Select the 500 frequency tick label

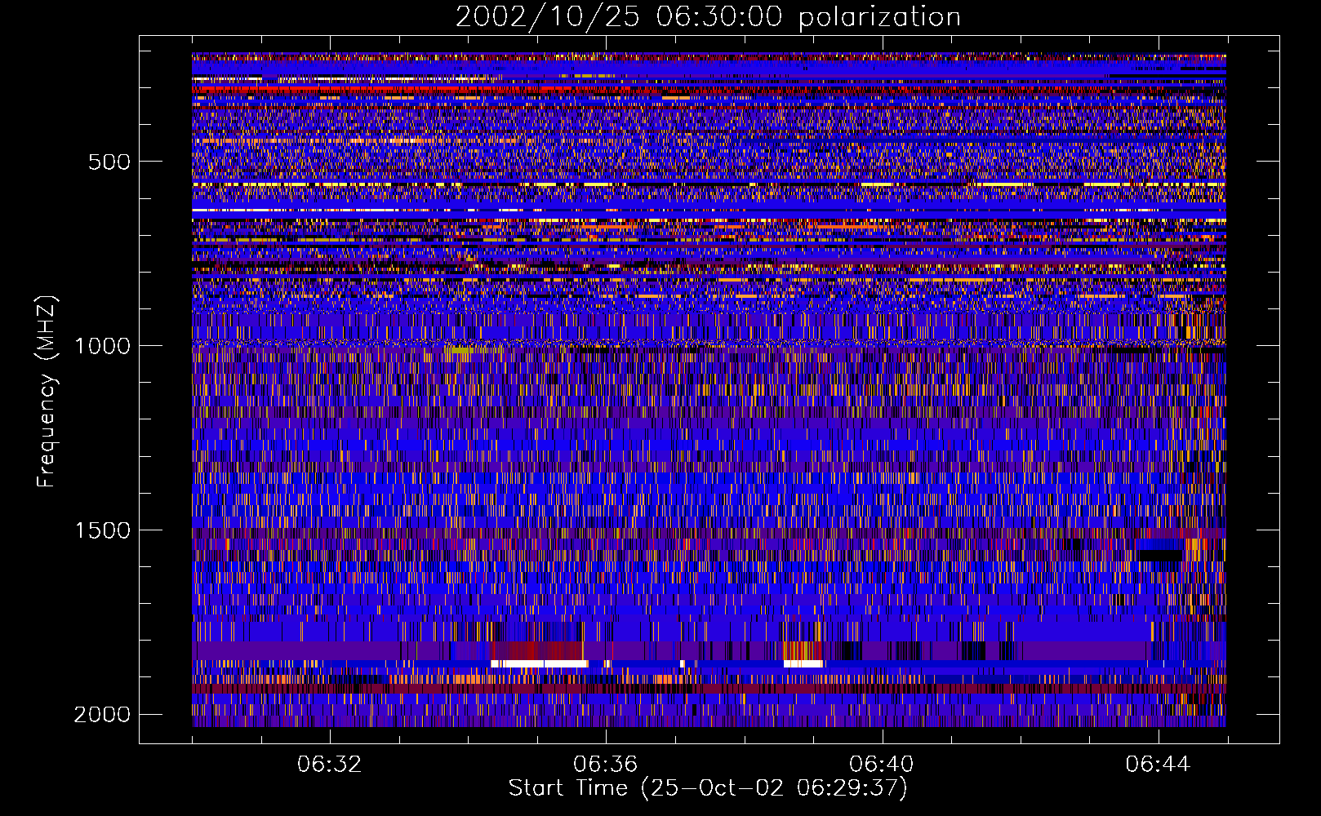point(109,162)
